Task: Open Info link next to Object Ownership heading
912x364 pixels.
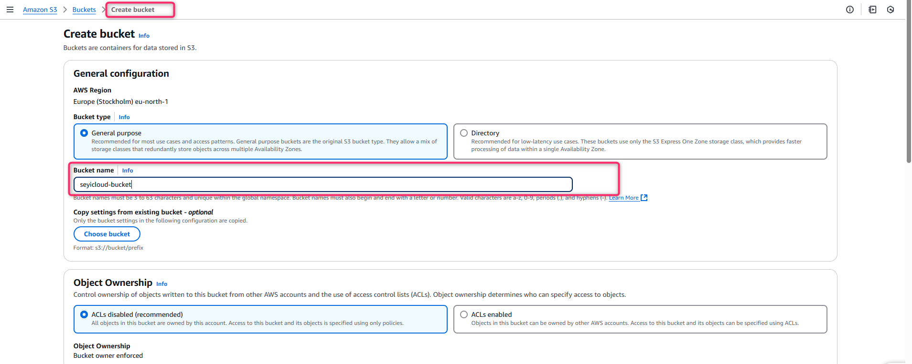Action: 162,284
